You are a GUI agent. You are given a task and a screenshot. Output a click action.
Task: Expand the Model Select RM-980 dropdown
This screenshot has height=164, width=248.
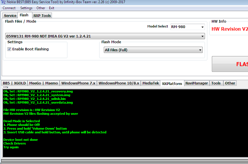coord(188,27)
